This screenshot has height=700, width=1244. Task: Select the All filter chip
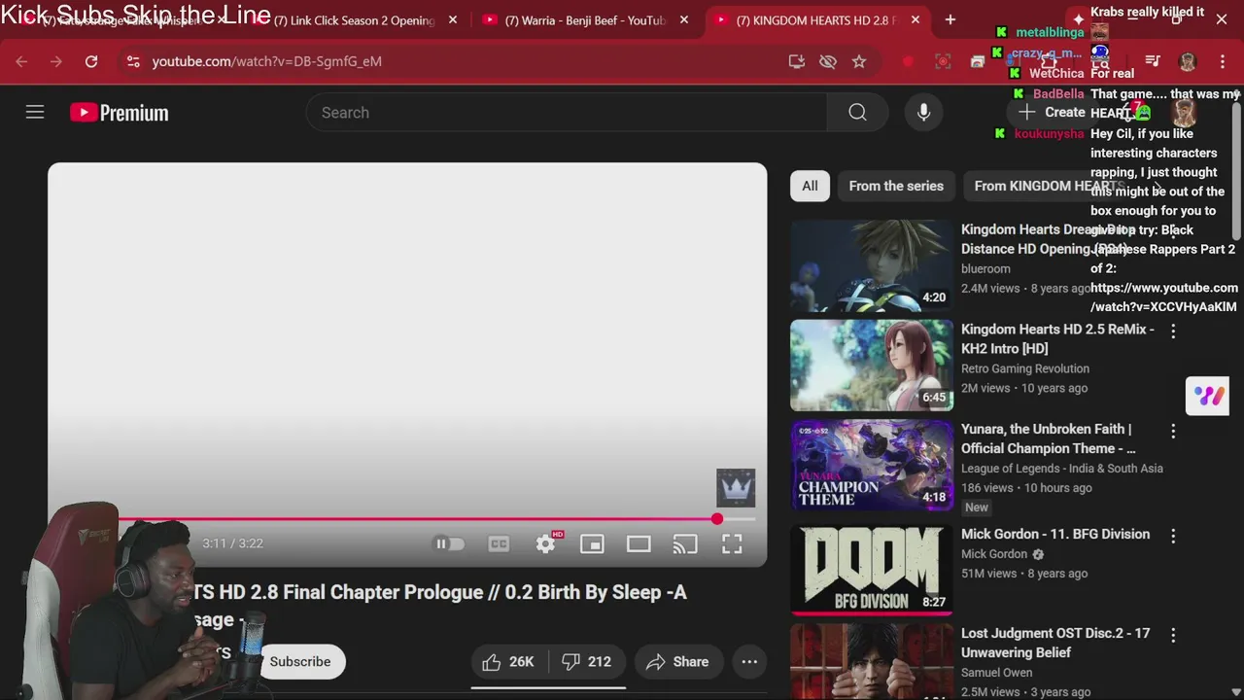click(810, 186)
